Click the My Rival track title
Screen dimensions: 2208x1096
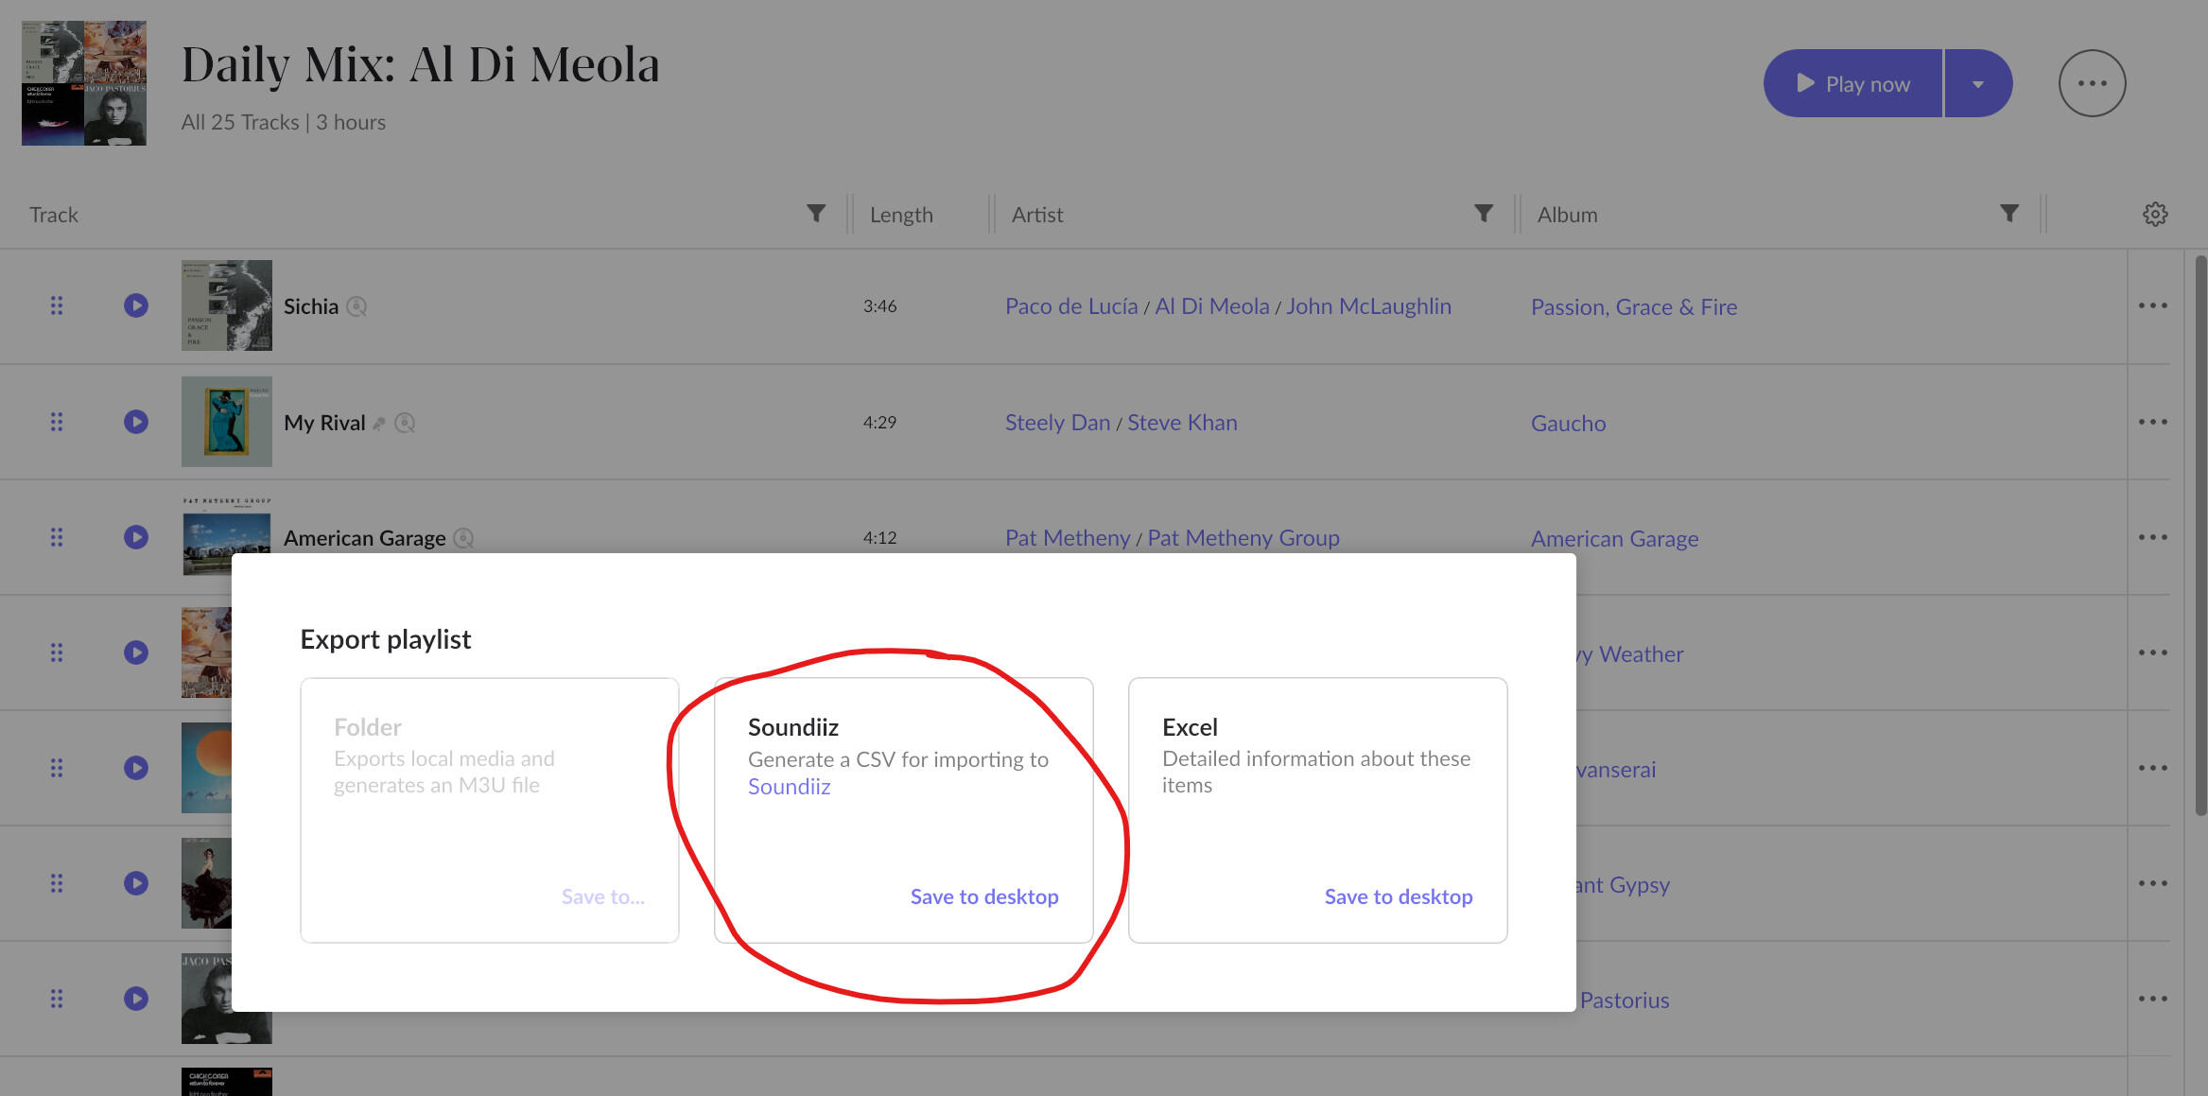point(324,423)
